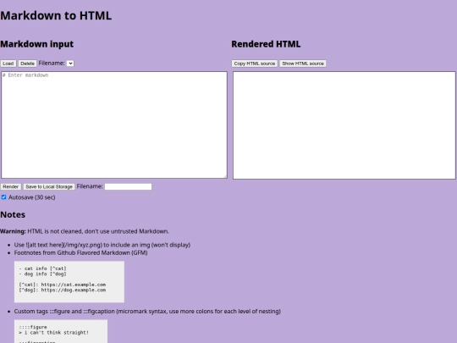Click 'Footnotes from Github Flavored Markdown (GFM)' note
457x343 pixels.
coord(80,253)
